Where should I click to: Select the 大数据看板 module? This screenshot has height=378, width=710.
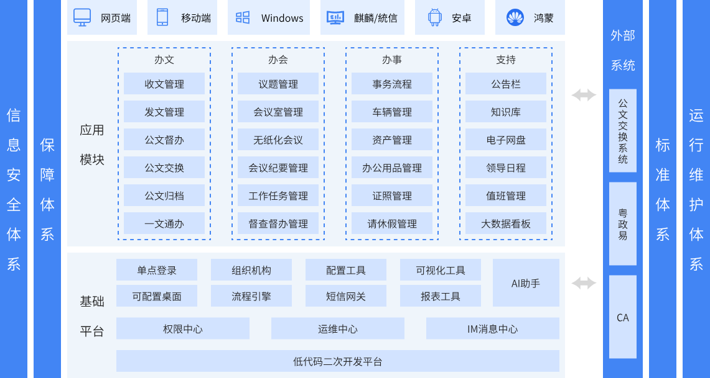[x=506, y=223]
